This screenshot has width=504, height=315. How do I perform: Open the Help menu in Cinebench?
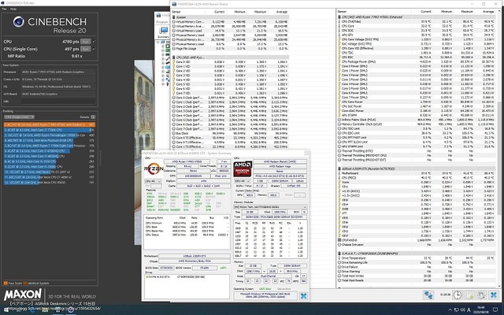click(13, 9)
